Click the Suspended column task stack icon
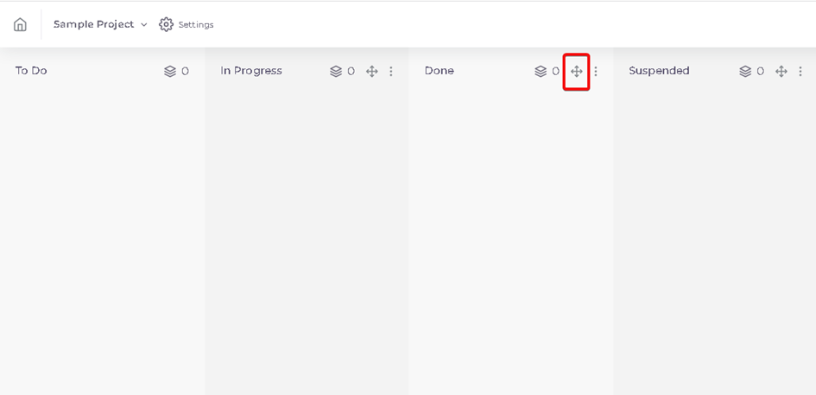The width and height of the screenshot is (816, 395). (745, 72)
